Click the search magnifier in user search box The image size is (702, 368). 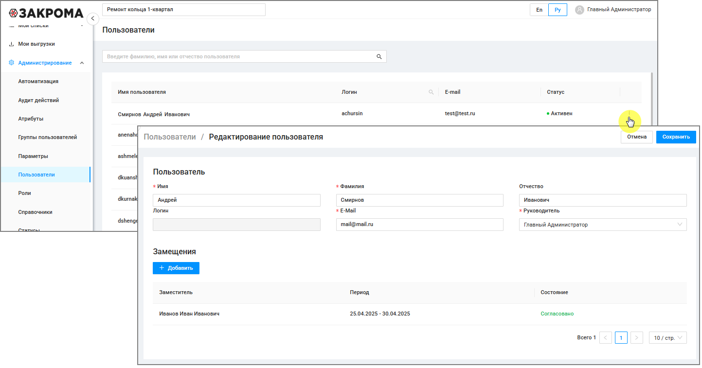[379, 56]
